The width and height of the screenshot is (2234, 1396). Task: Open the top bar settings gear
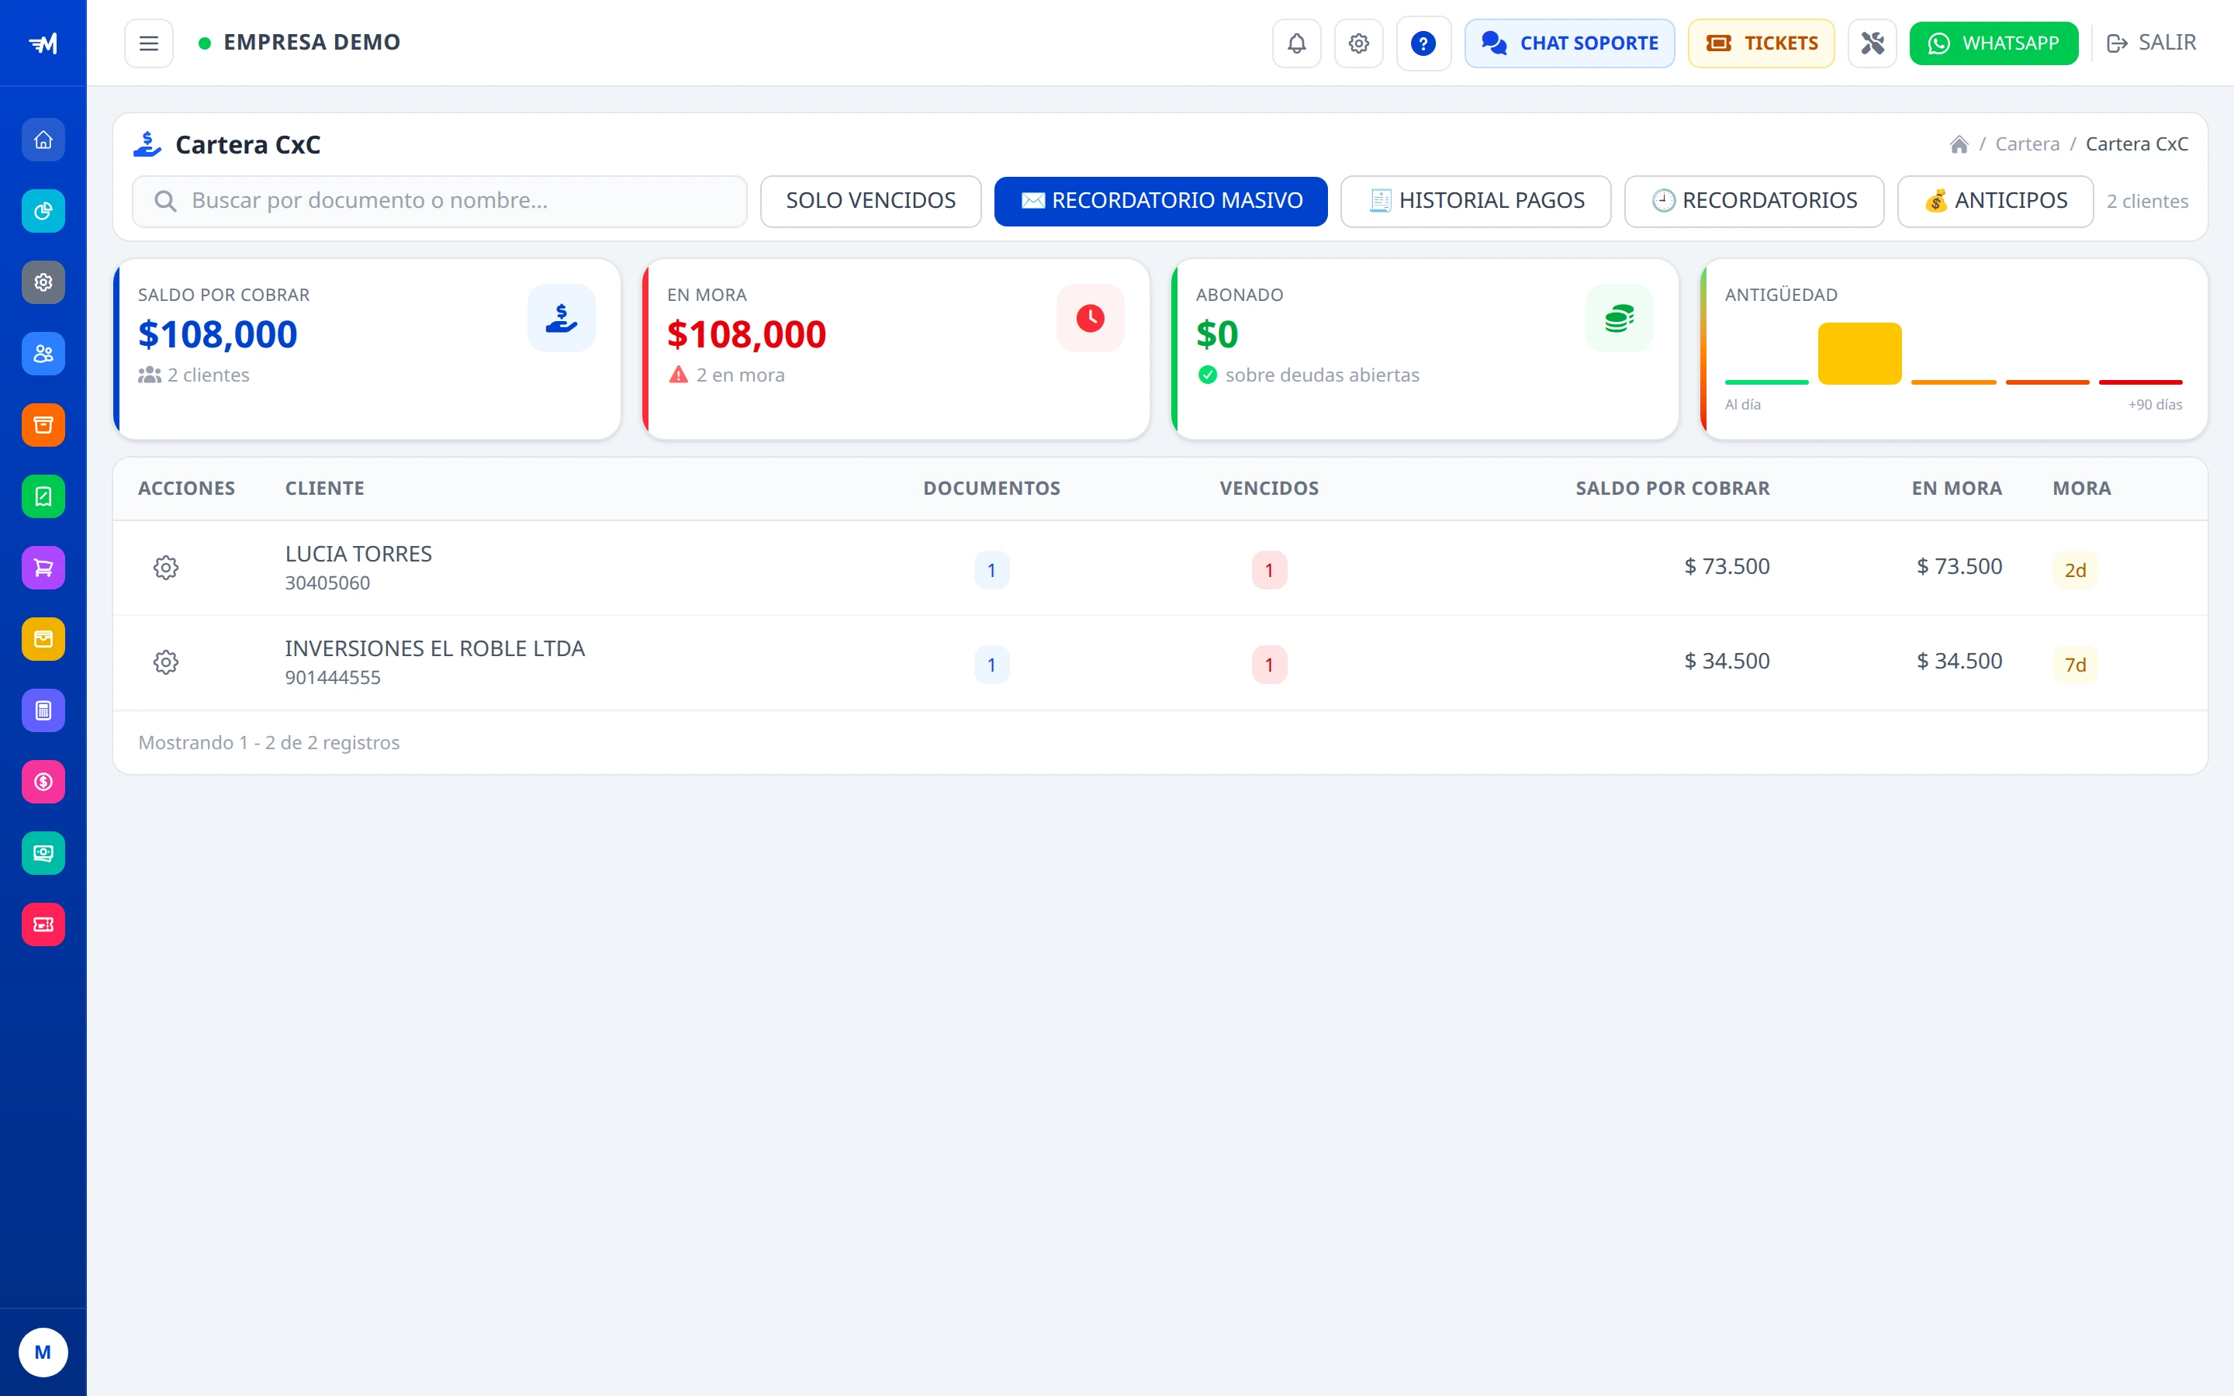pyautogui.click(x=1358, y=43)
